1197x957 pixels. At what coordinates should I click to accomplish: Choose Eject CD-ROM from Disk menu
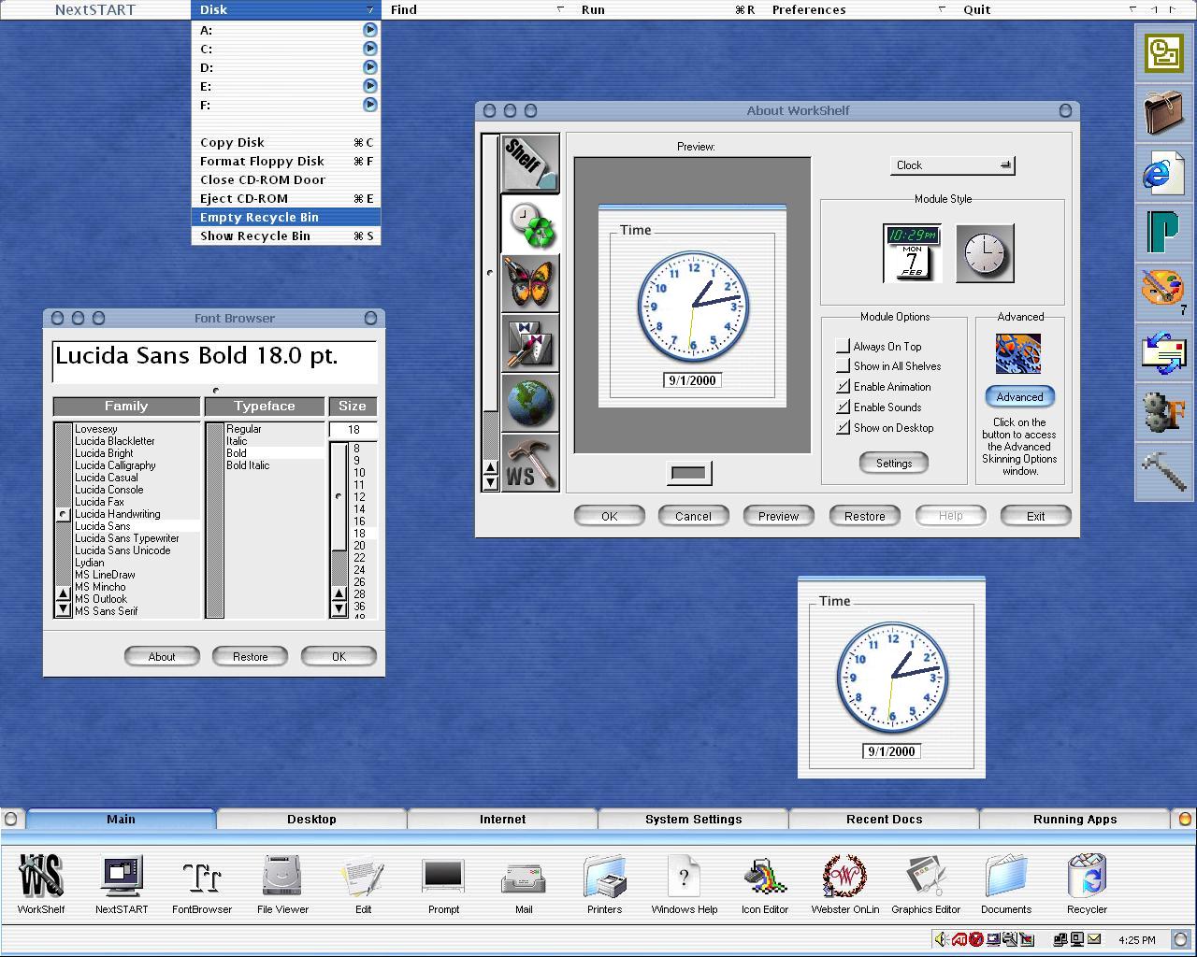click(286, 198)
